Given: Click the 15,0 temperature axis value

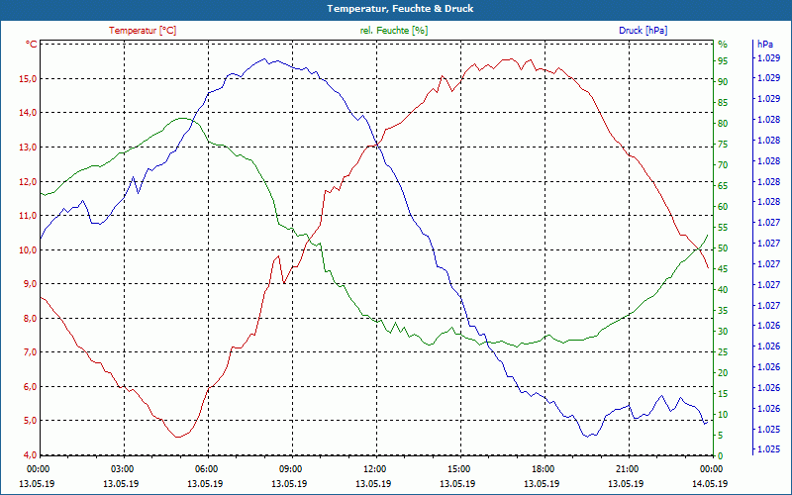Looking at the screenshot, I should [x=29, y=79].
